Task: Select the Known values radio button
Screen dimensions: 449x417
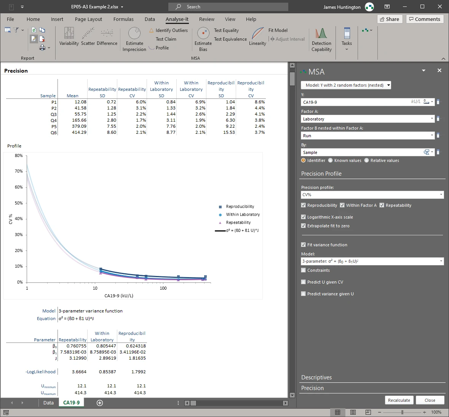Action: [x=331, y=160]
